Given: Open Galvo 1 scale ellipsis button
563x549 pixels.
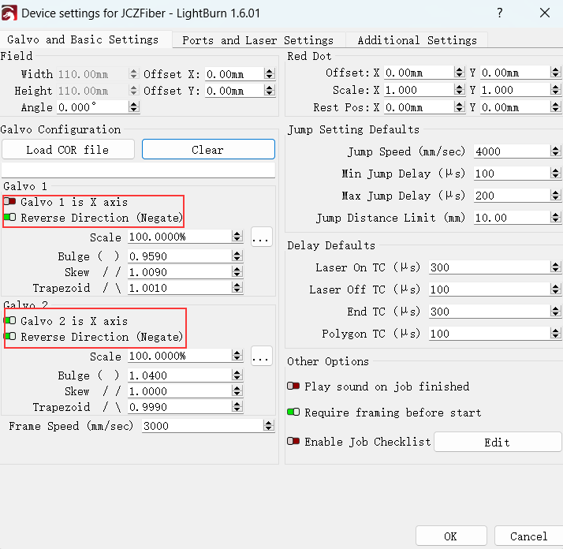Looking at the screenshot, I should (262, 237).
